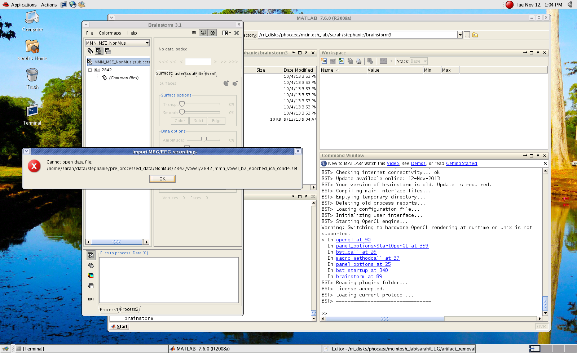Click the wave lines icon in Brainstorm toolbar
This screenshot has height=353, width=577.
tap(194, 33)
